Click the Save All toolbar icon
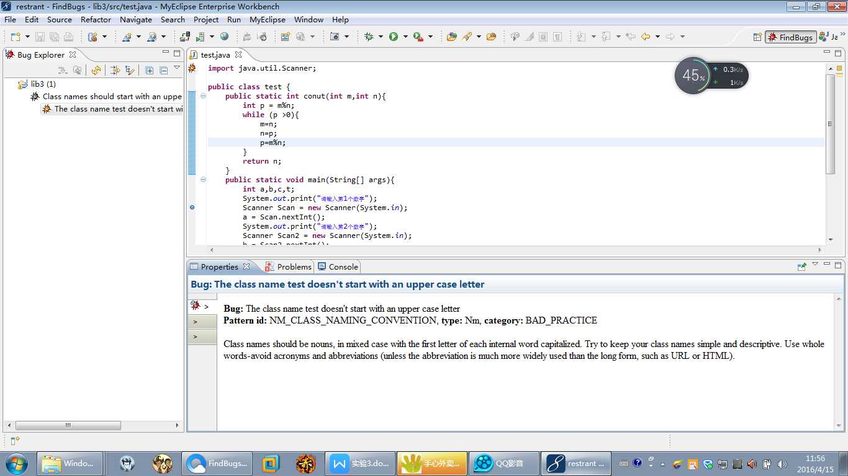Screen dimensions: 848x476 [x=54, y=37]
